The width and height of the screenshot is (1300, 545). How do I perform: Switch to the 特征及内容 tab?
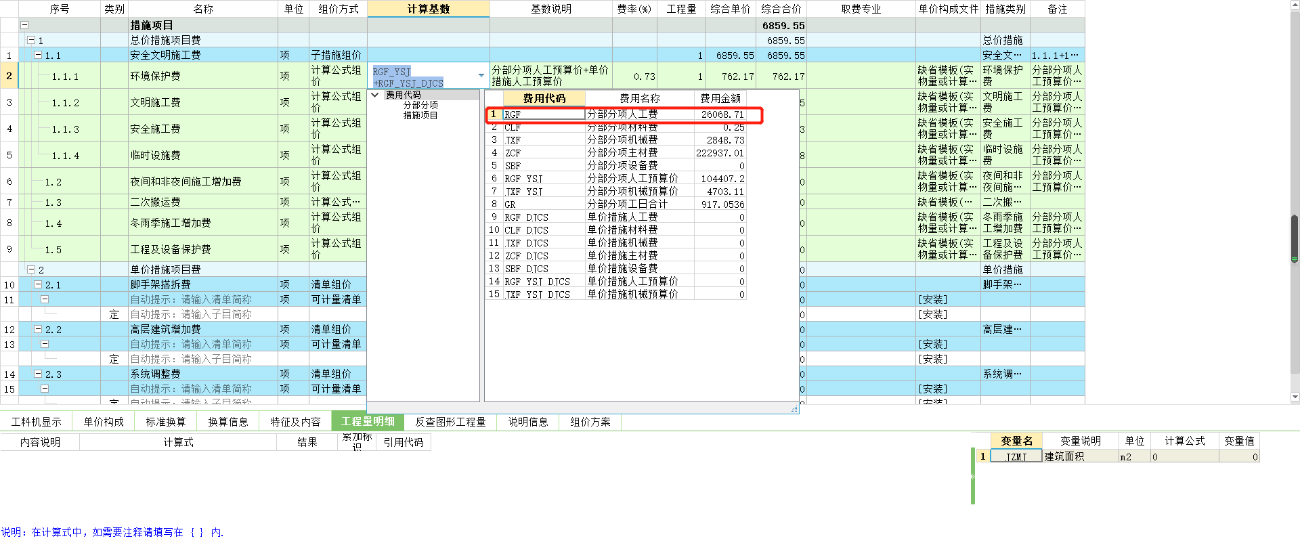[296, 422]
